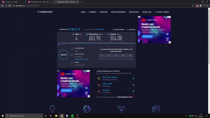Open the Ajustes settings gear
The width and height of the screenshot is (210, 118).
[x=127, y=30]
